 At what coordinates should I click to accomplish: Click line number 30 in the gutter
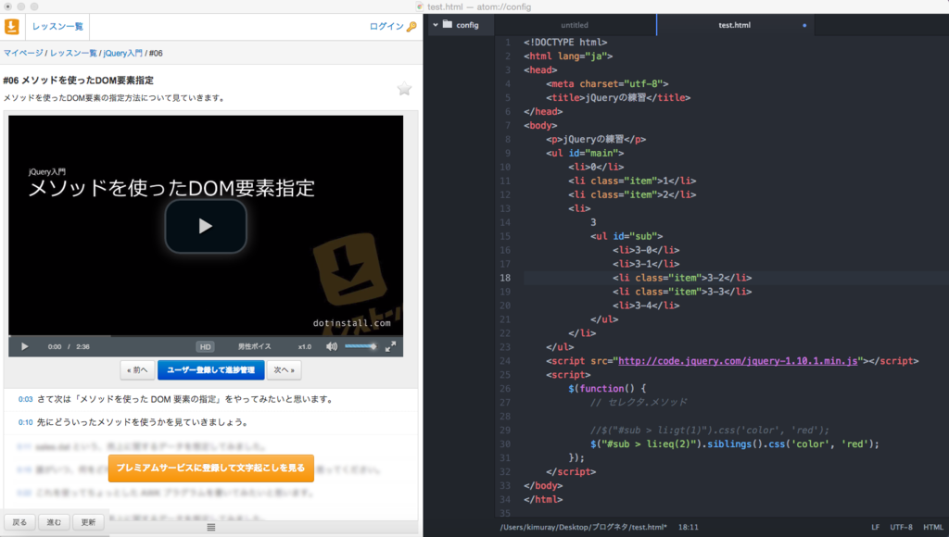pos(505,443)
